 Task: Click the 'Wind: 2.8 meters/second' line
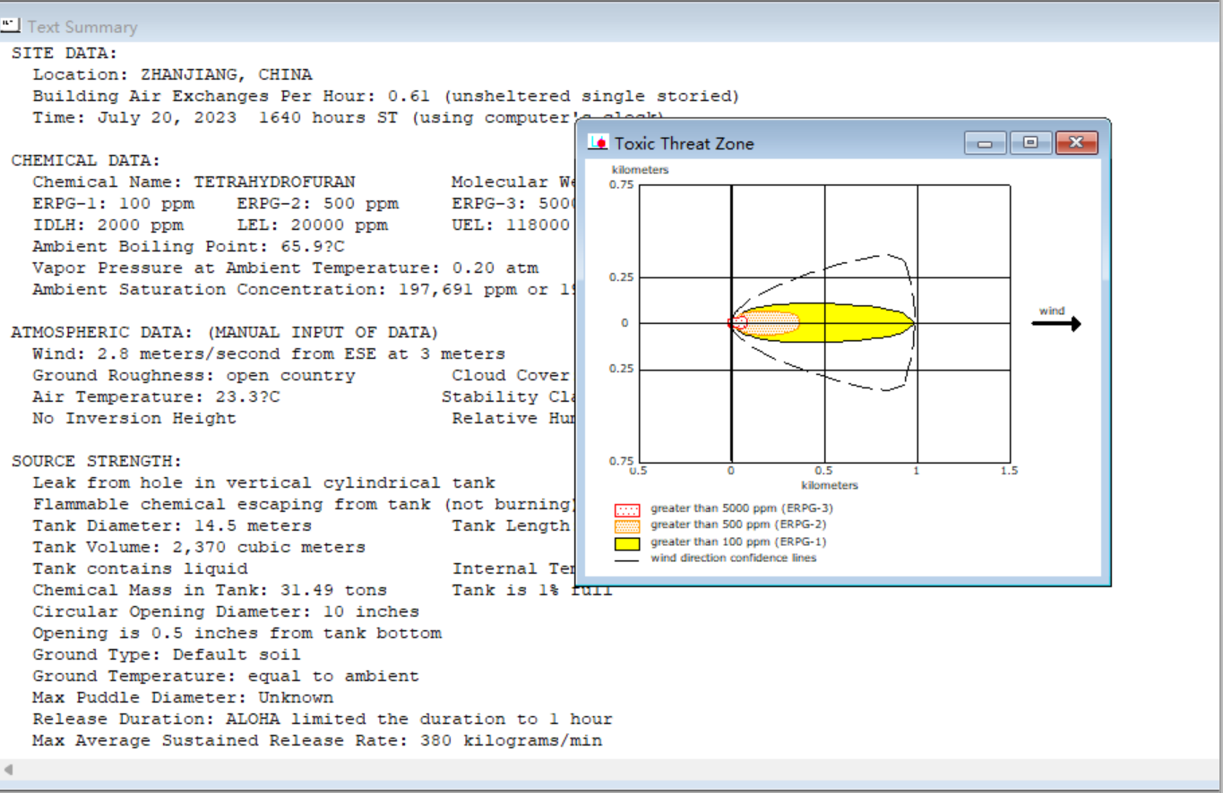click(x=269, y=354)
